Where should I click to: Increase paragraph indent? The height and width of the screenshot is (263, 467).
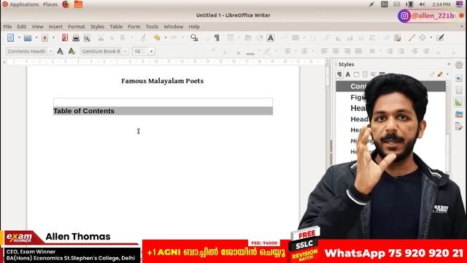point(390,51)
